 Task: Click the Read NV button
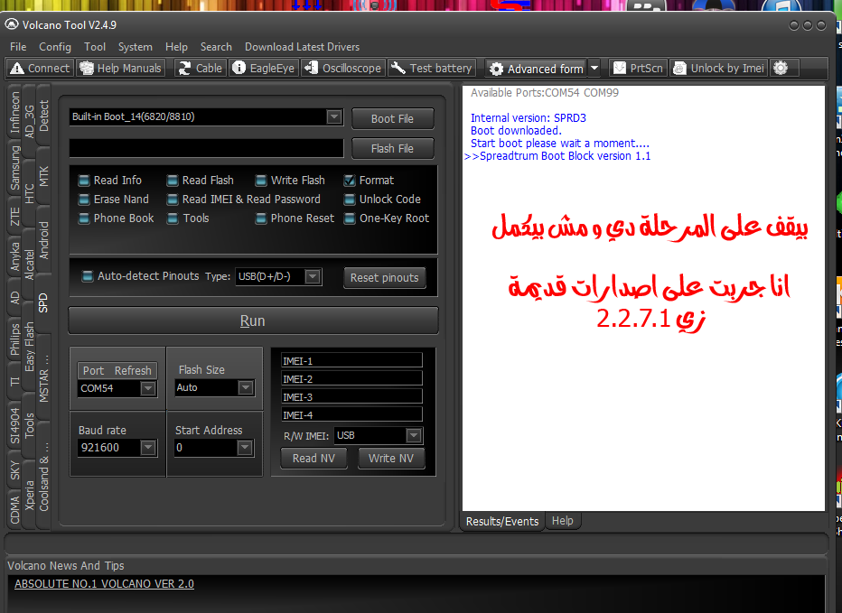point(313,458)
